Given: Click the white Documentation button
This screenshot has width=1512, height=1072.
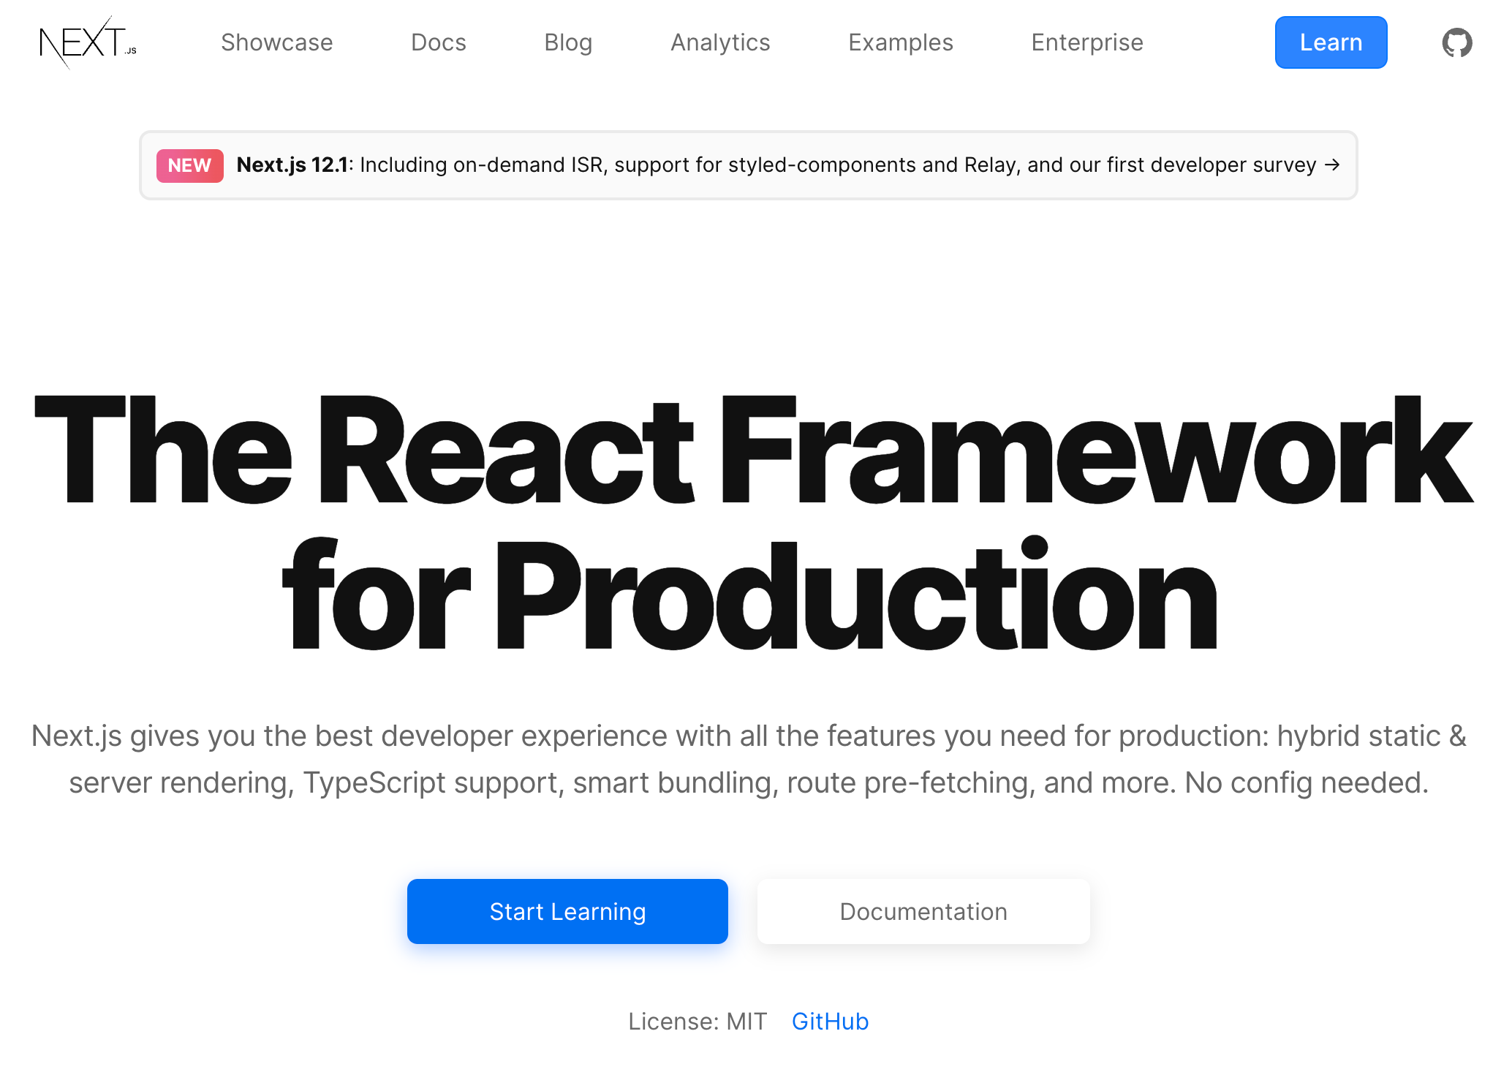Looking at the screenshot, I should [923, 911].
